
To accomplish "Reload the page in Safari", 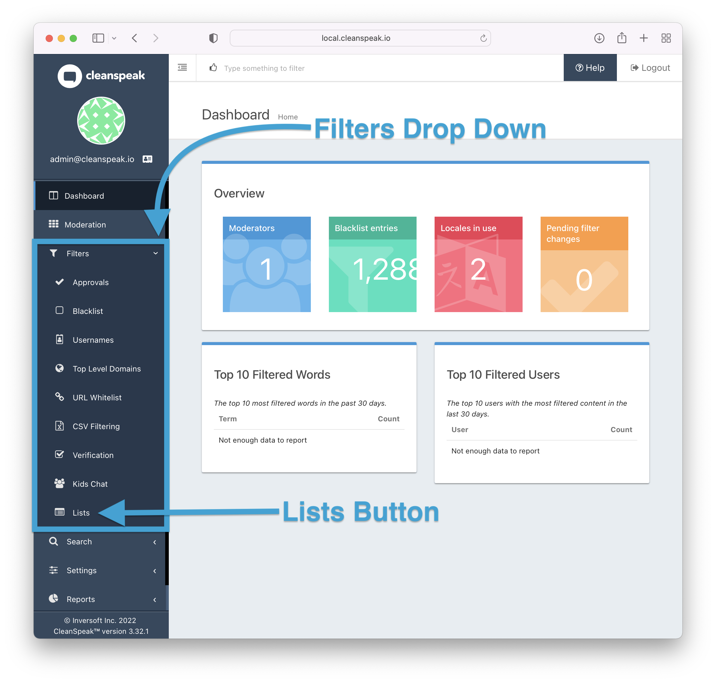I will (x=483, y=38).
